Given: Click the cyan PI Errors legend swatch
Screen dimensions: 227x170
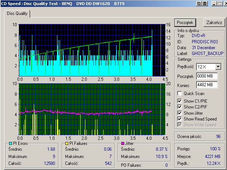Looking at the screenshot, I should 11,143.
